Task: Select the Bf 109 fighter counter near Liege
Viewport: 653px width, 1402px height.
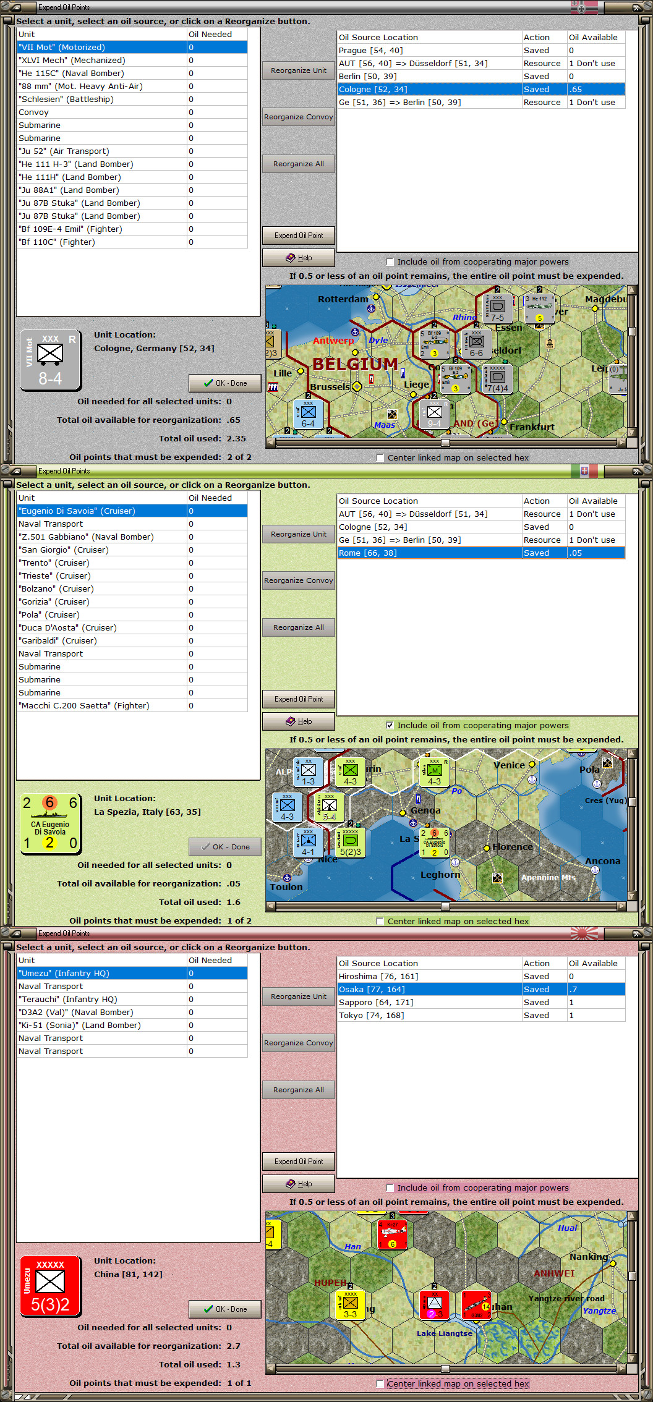Action: click(455, 378)
